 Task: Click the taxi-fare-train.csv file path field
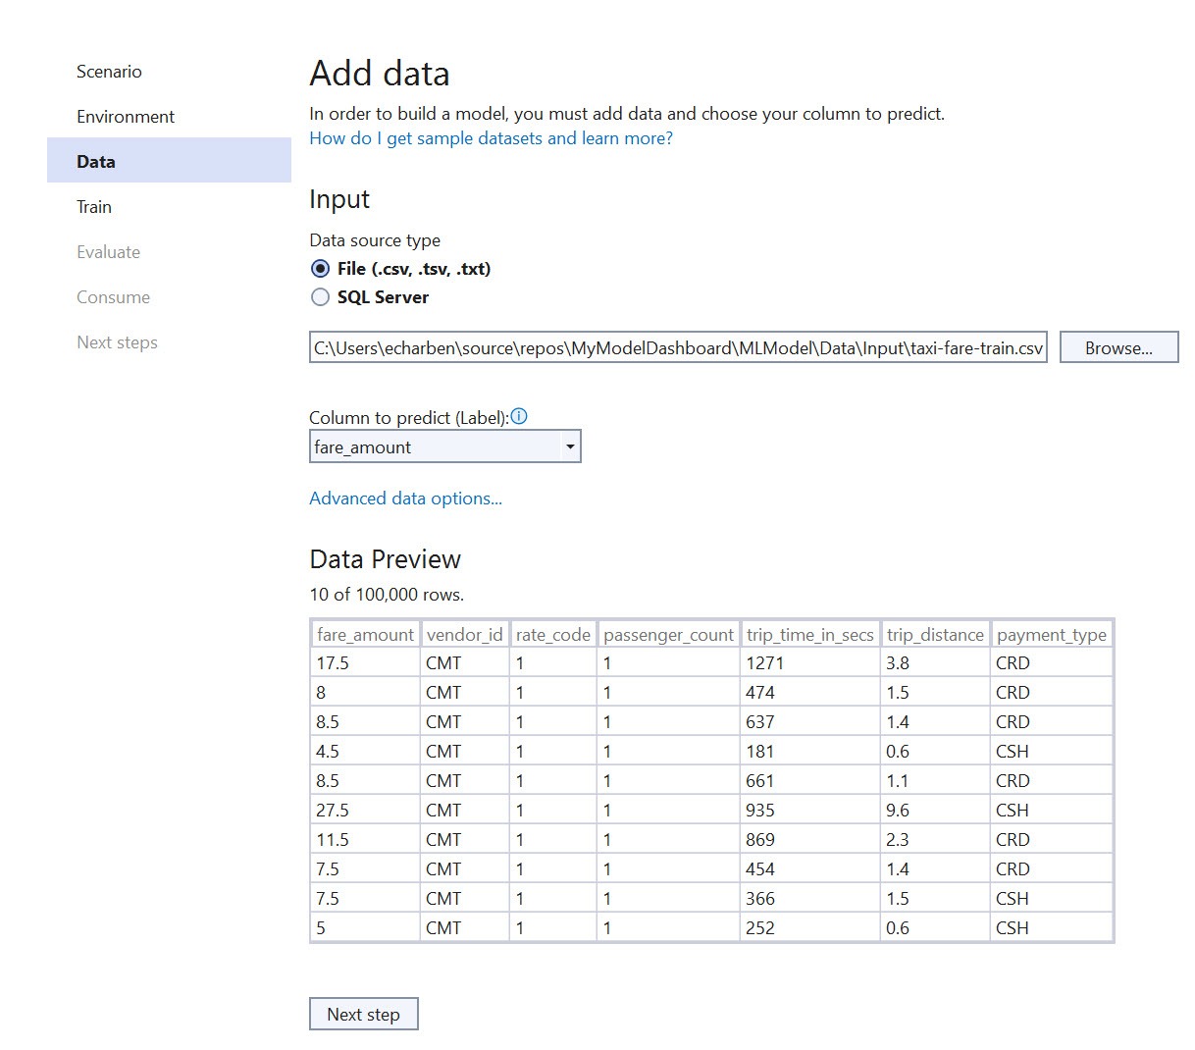[678, 347]
